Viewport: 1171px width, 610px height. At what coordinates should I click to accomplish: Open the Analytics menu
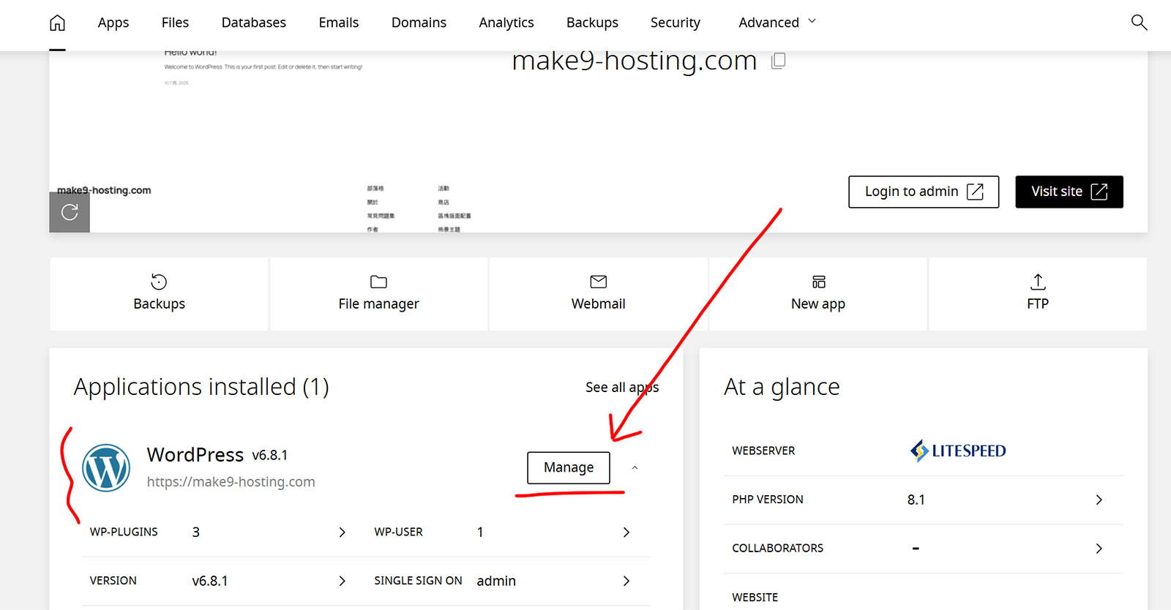506,23
